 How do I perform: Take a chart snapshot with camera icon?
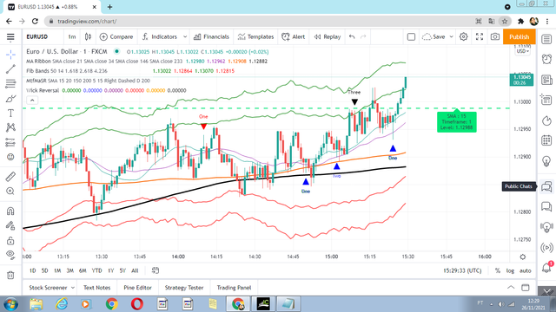(495, 36)
